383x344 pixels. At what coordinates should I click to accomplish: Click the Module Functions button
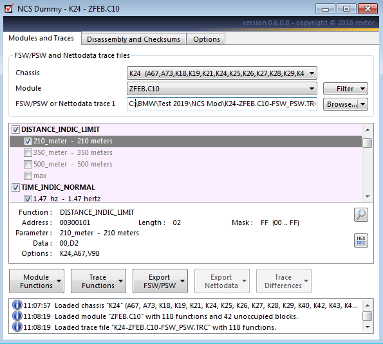point(37,281)
